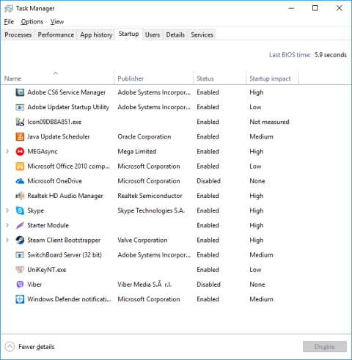
Task: Select the UniKeyNT.exe name text
Action: click(x=47, y=270)
